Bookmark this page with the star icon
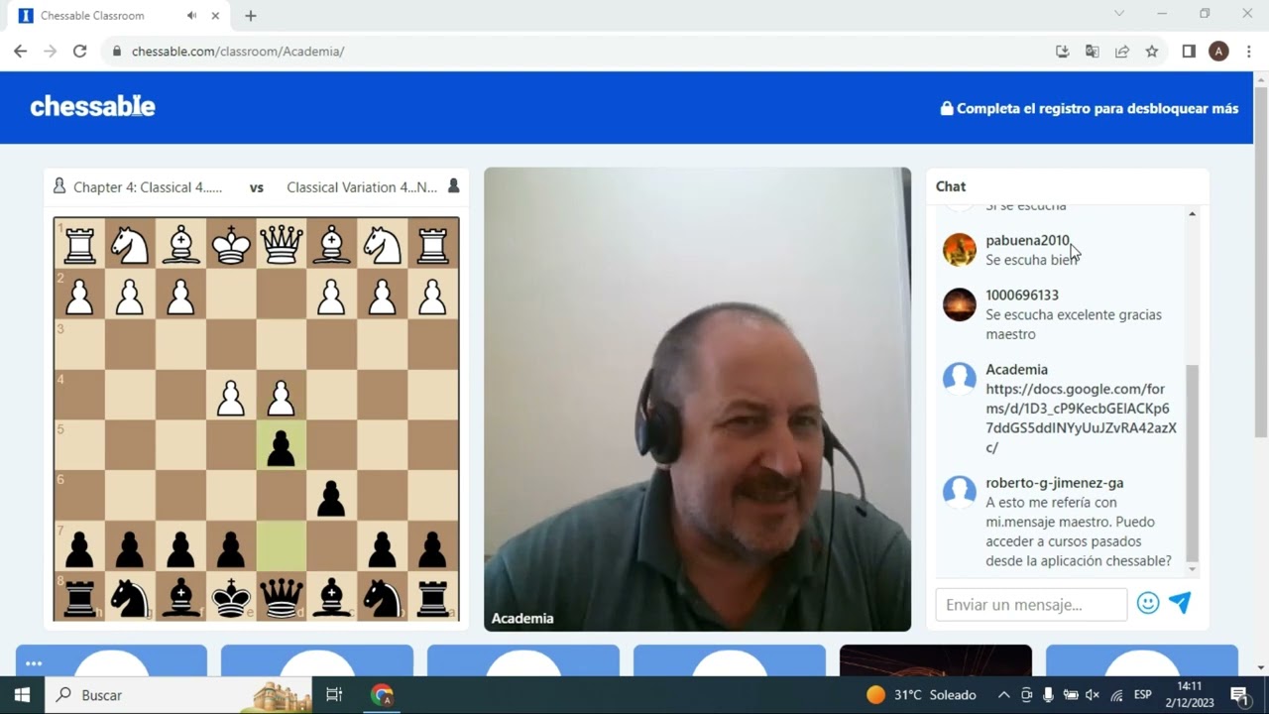The image size is (1269, 714). (1152, 52)
